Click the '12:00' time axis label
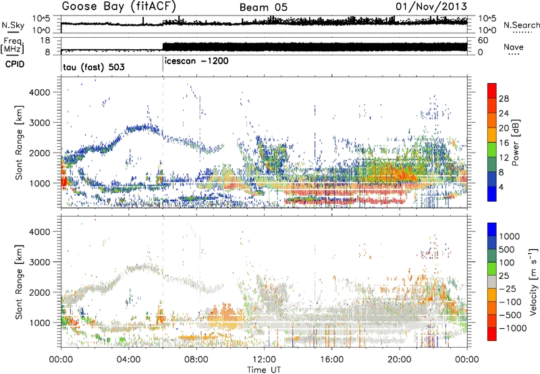 coord(264,359)
